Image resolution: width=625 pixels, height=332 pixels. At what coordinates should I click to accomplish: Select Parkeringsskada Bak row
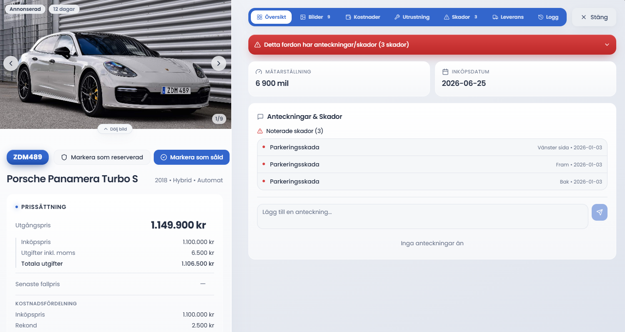[x=432, y=181]
